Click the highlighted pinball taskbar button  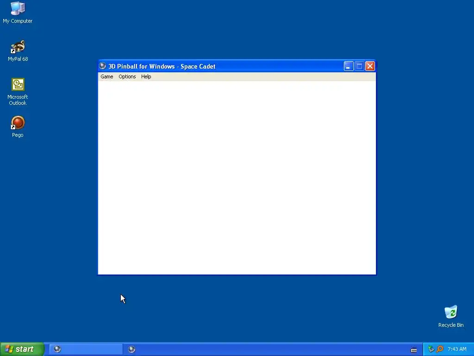pyautogui.click(x=86, y=350)
